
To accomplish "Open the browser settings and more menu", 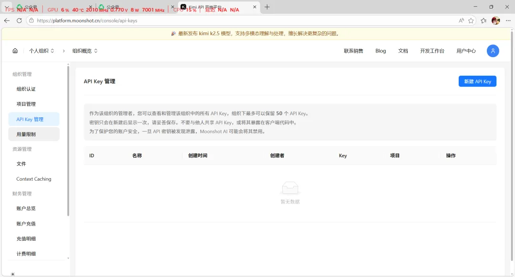I will click(x=508, y=21).
